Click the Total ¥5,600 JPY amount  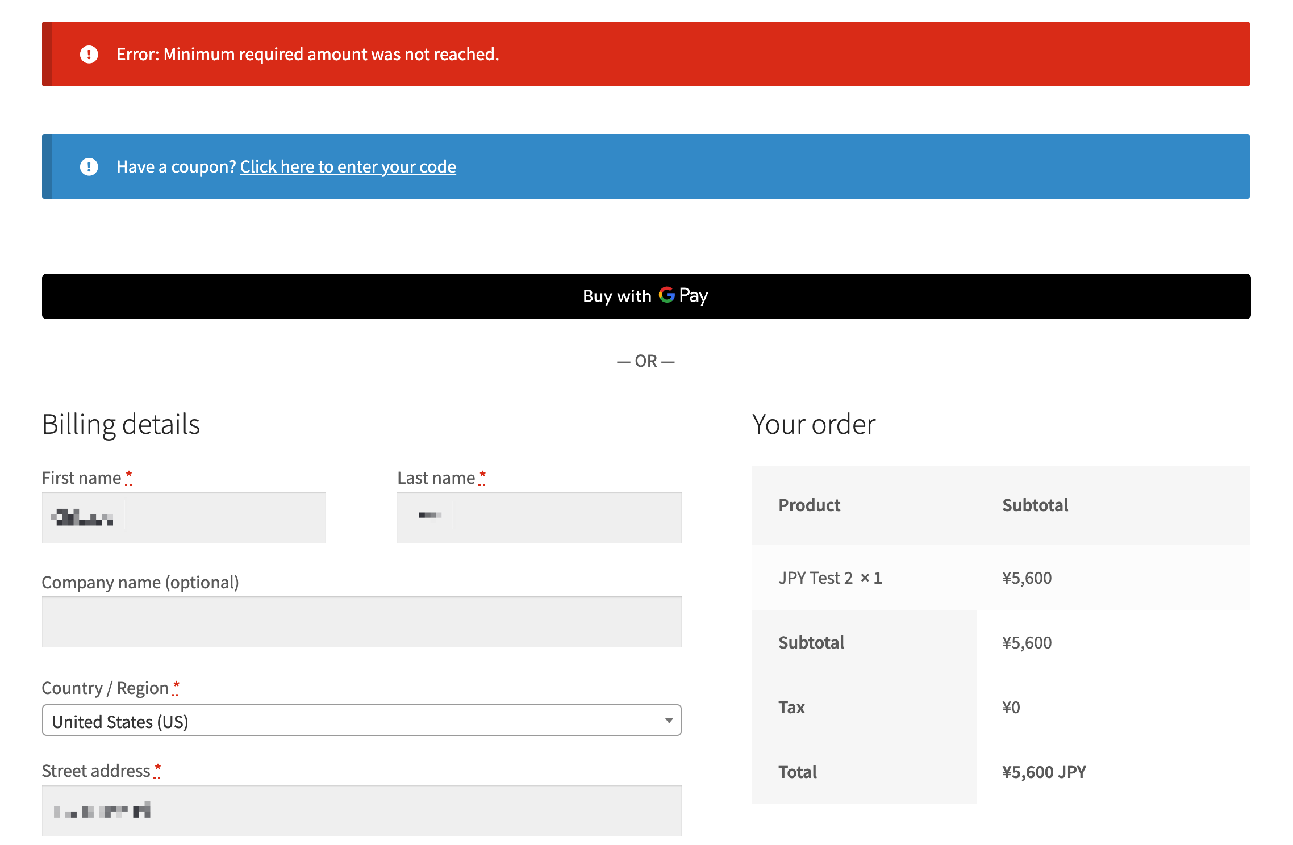pyautogui.click(x=1044, y=772)
